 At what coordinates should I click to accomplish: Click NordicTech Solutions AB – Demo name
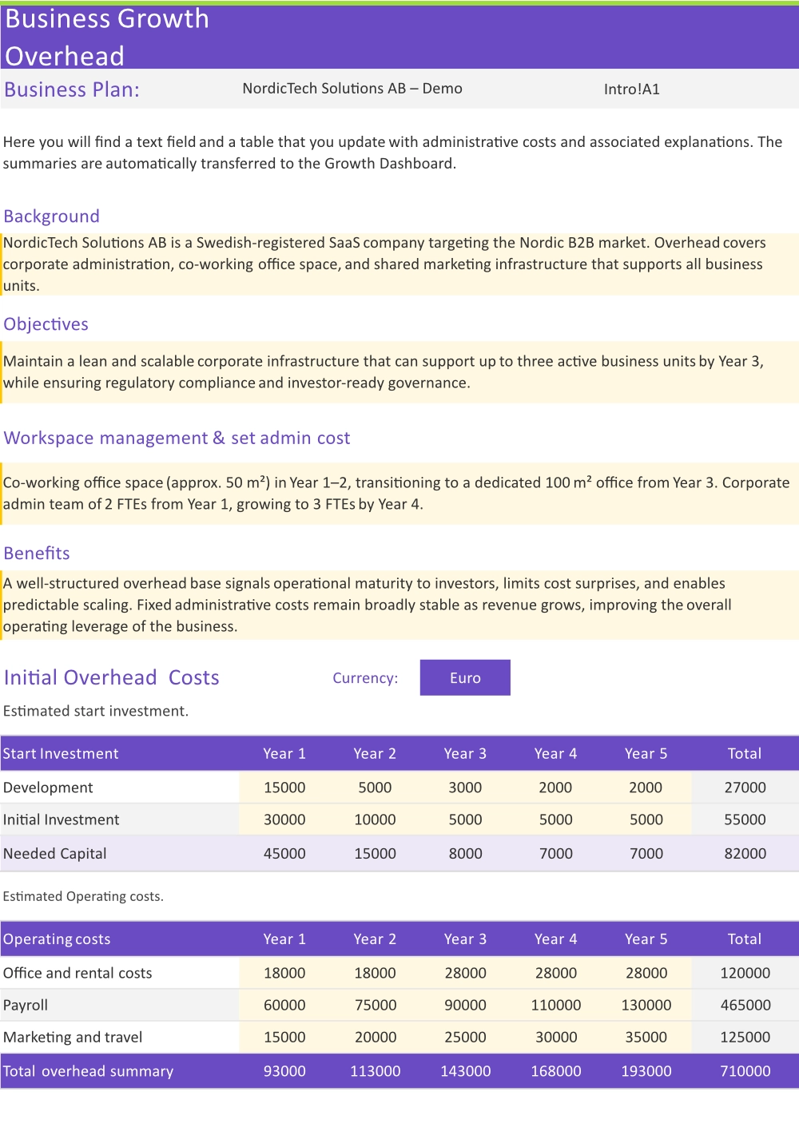click(352, 89)
